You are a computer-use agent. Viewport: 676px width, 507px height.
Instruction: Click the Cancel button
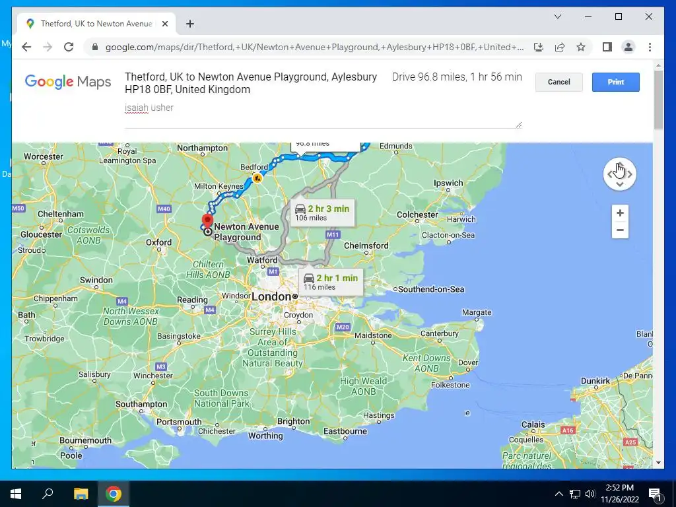tap(558, 82)
